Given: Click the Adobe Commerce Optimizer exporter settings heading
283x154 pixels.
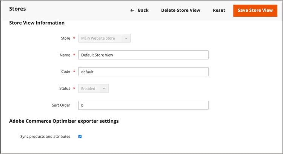Looking at the screenshot, I should (x=64, y=121).
